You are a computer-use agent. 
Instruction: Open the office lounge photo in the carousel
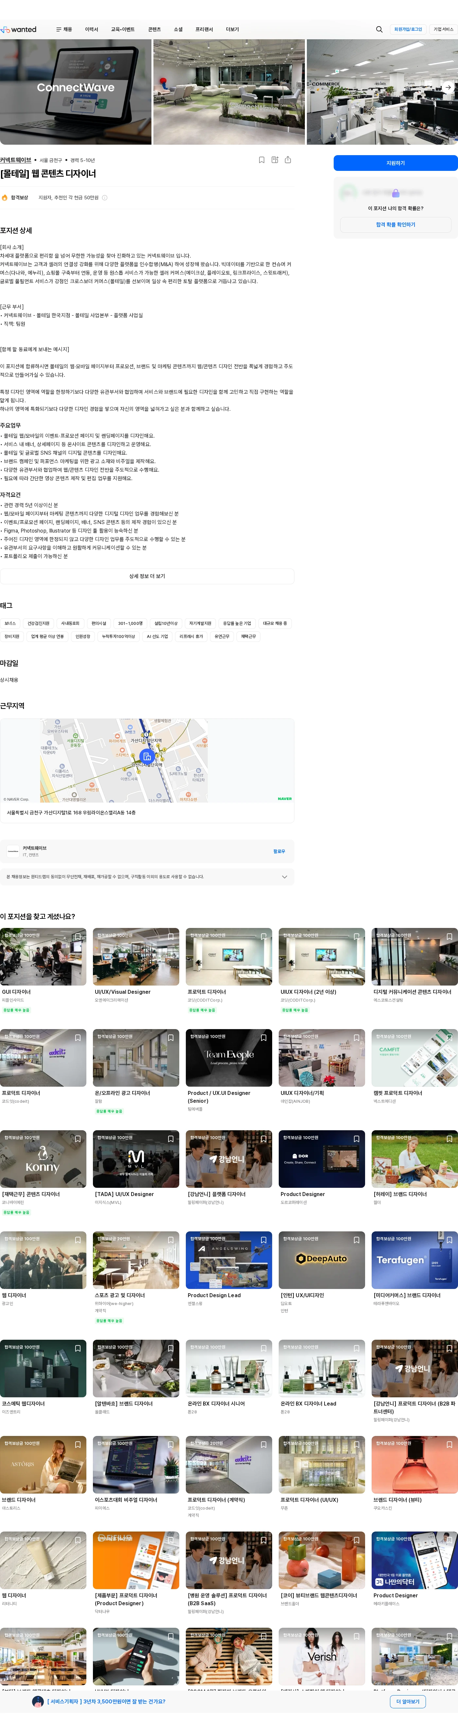229,92
